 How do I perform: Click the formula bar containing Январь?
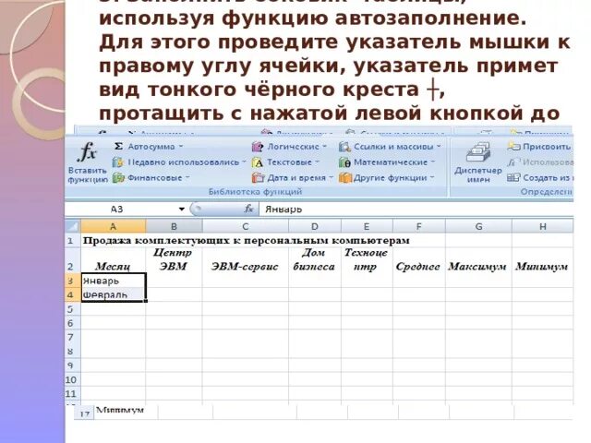point(416,210)
